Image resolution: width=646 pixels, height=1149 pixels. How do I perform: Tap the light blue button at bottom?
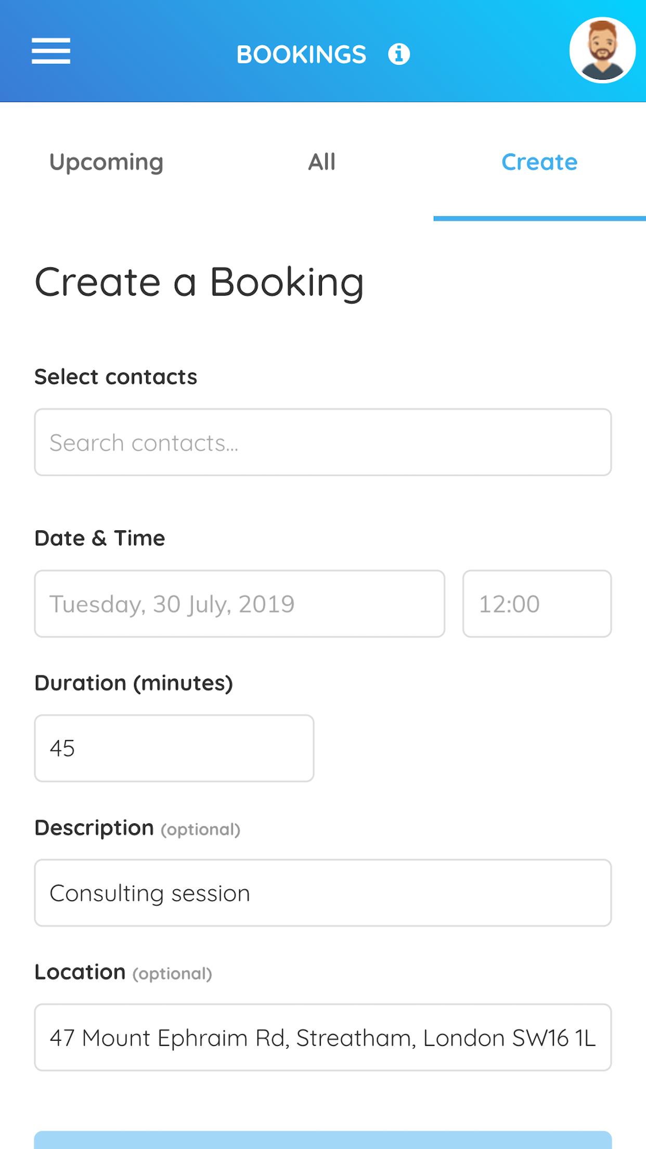pyautogui.click(x=323, y=1140)
